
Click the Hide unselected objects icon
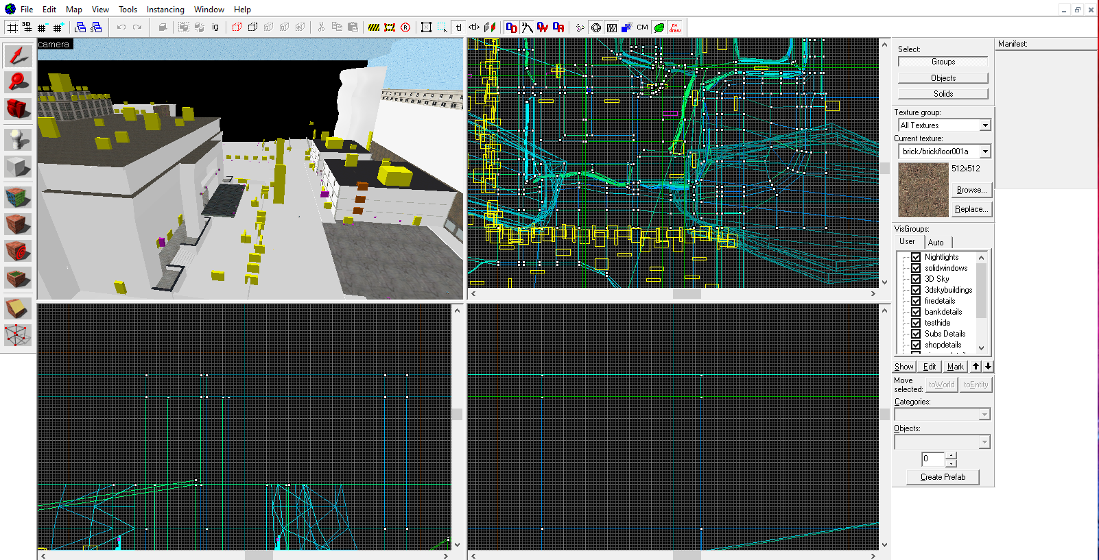click(x=252, y=27)
